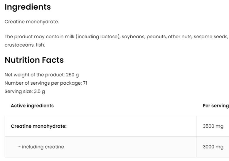This screenshot has width=229, height=161.
Task: Select the bold 'Creatine monohydrate:' table row label
Action: (39, 126)
